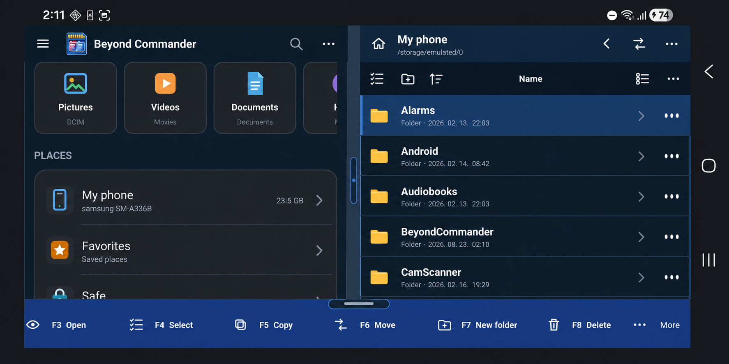Open the Name sort column header
This screenshot has height=364, width=729.
(x=531, y=79)
